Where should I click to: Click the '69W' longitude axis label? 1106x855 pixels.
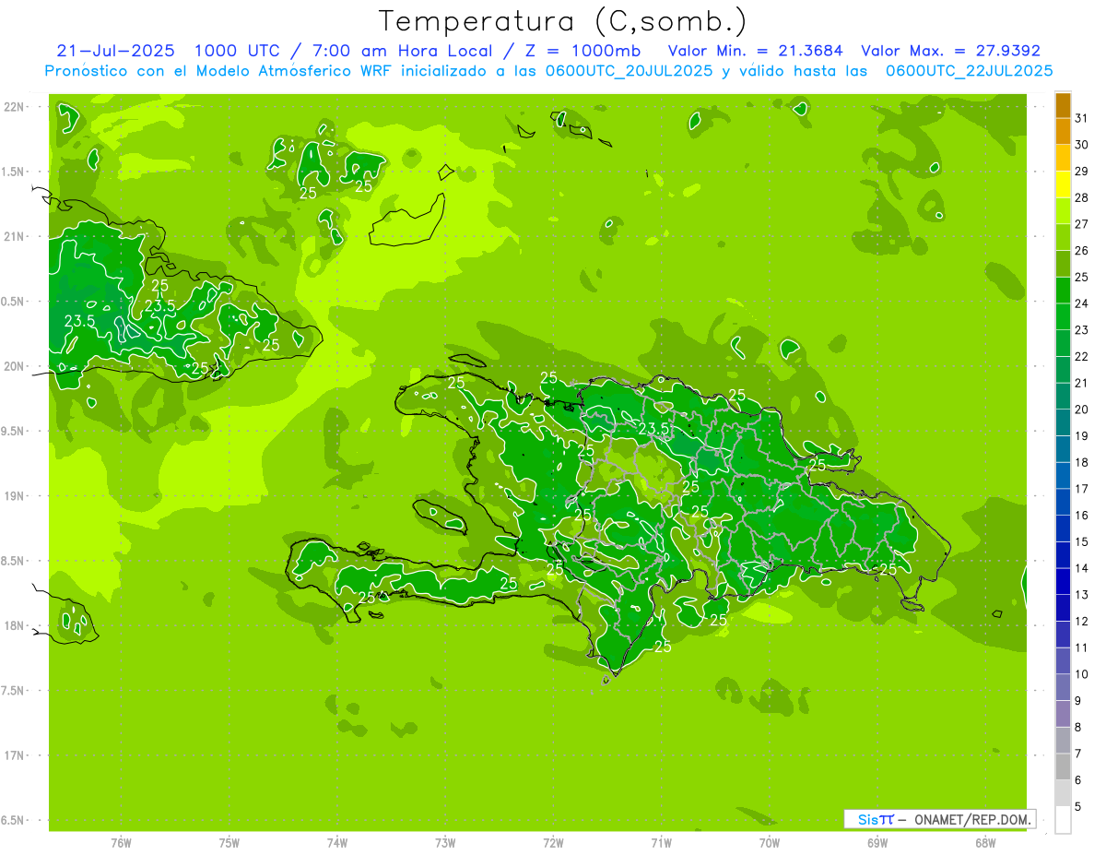(x=877, y=843)
